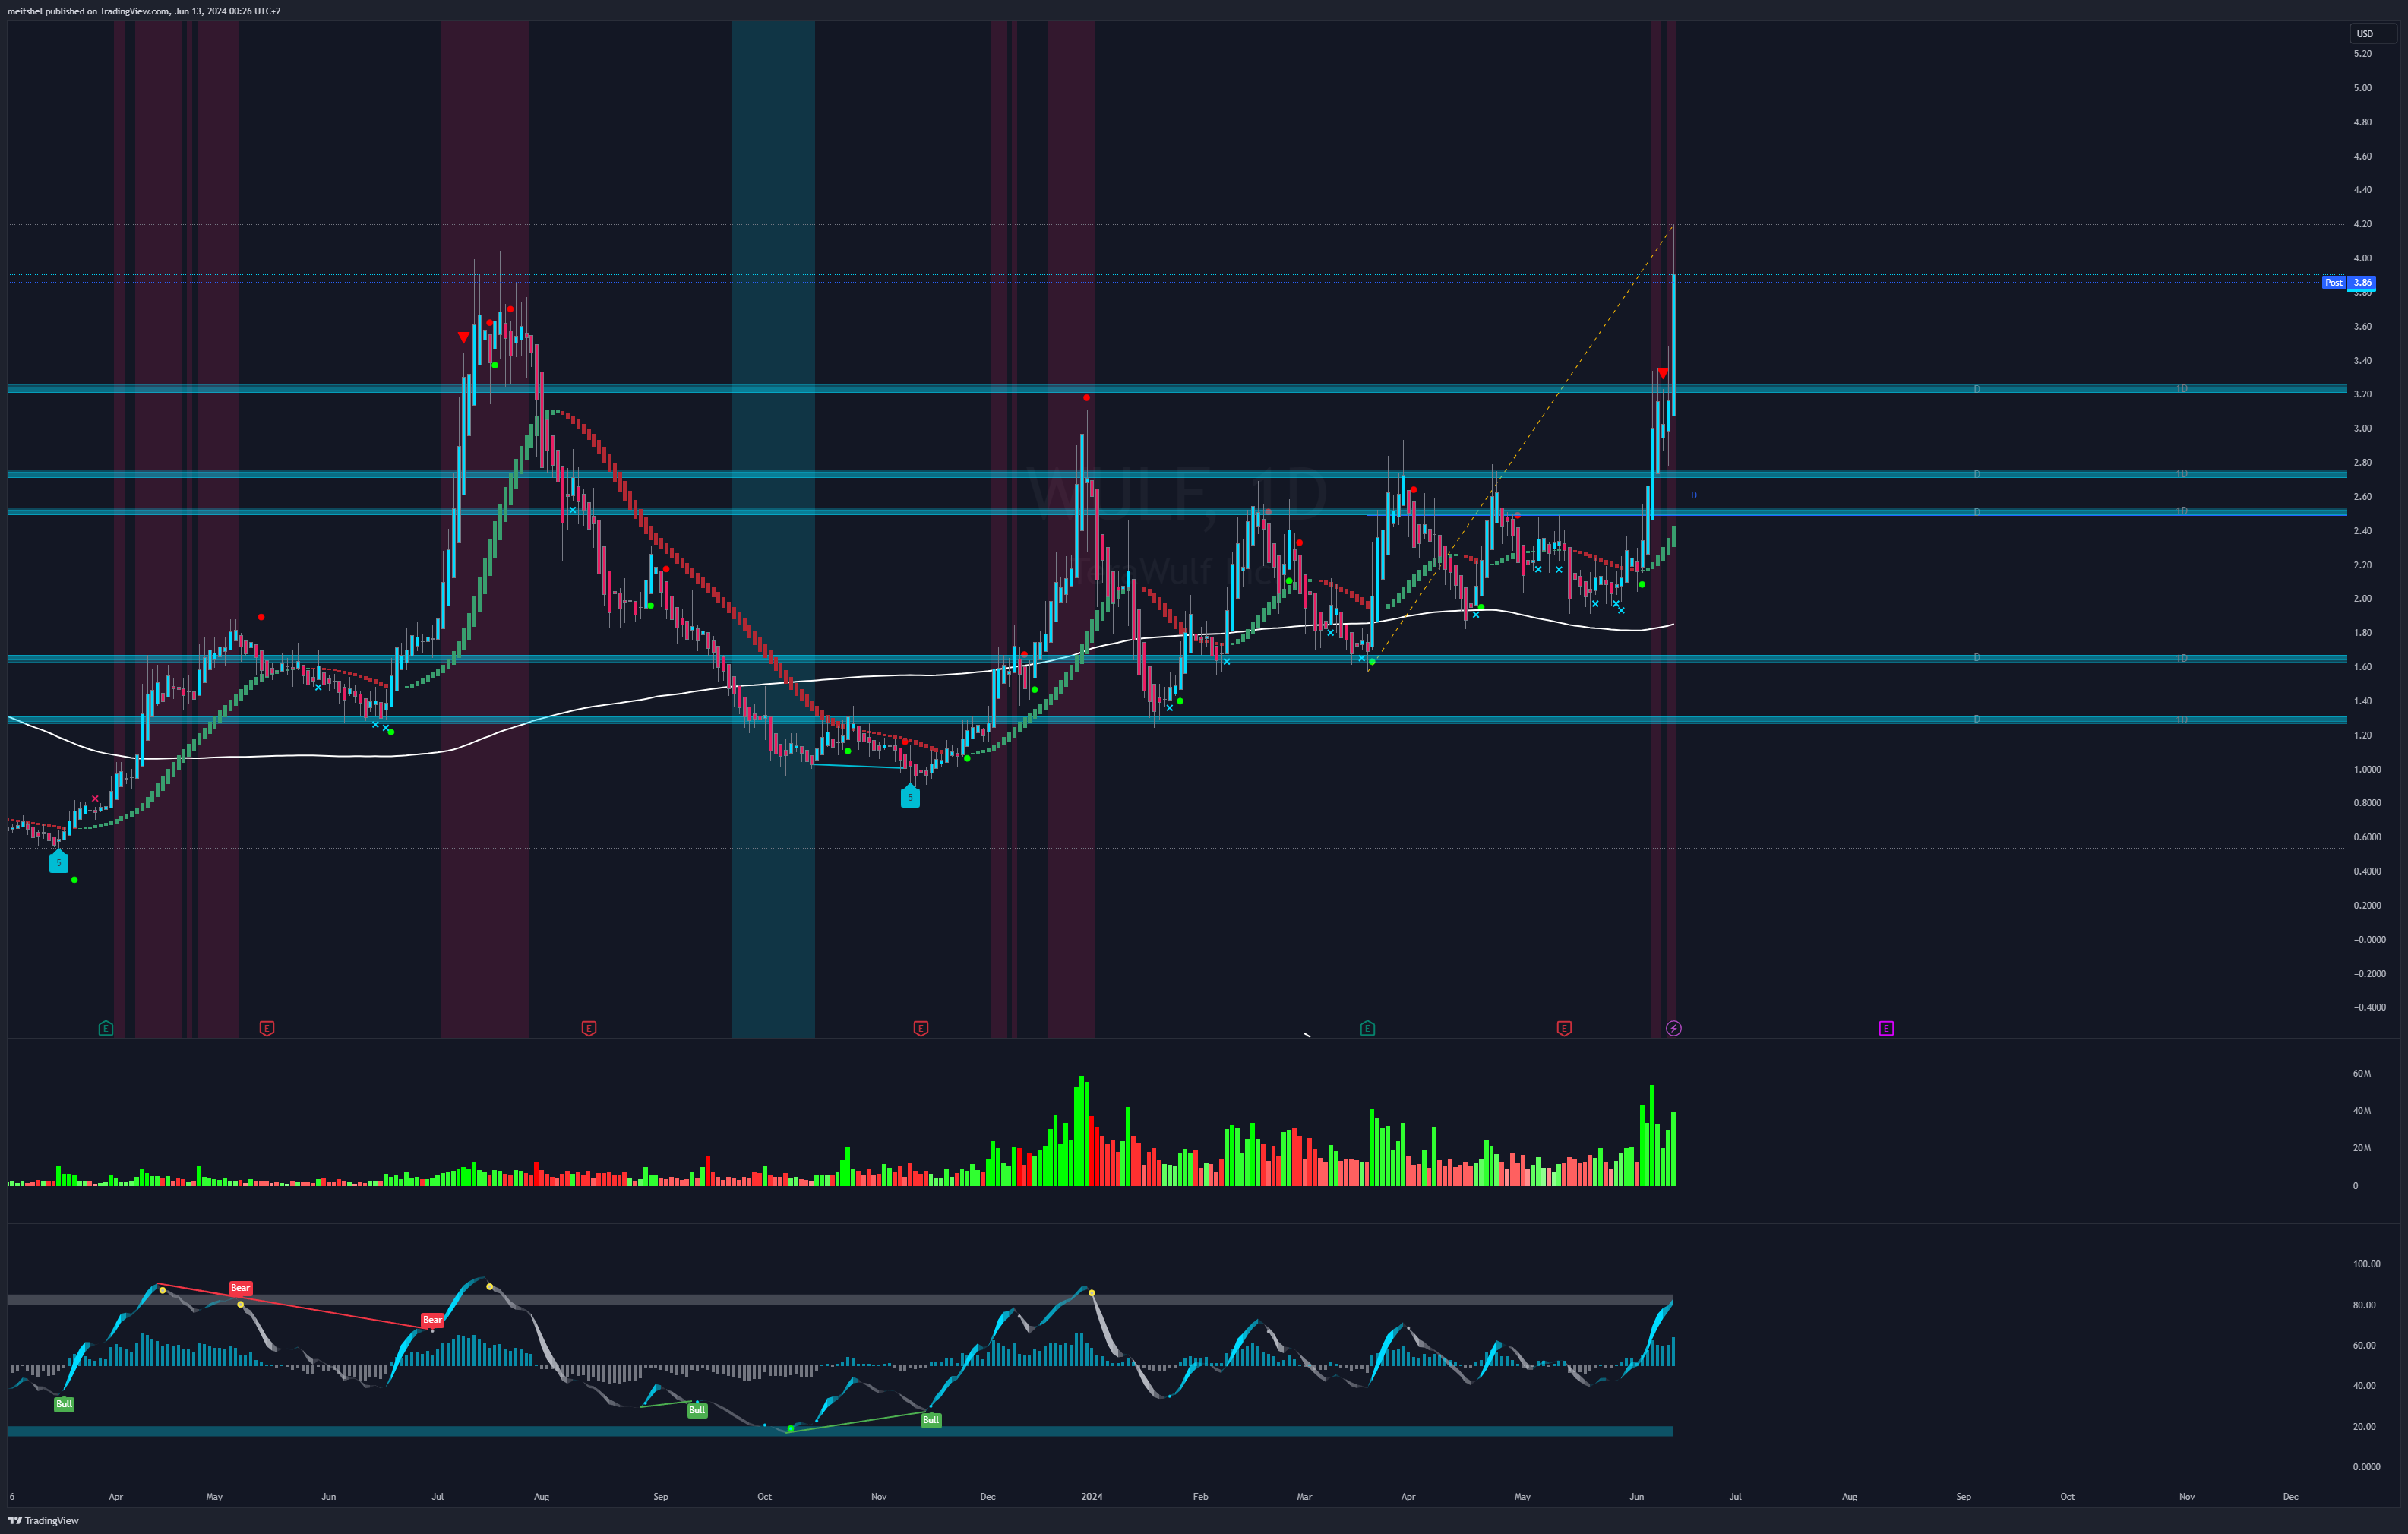The height and width of the screenshot is (1534, 2408).
Task: Click the green earnings marker in March 2024
Action: [1368, 1028]
